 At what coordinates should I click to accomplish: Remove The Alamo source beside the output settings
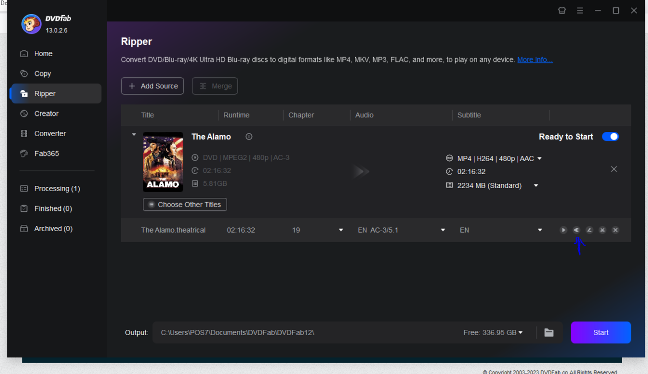[614, 169]
